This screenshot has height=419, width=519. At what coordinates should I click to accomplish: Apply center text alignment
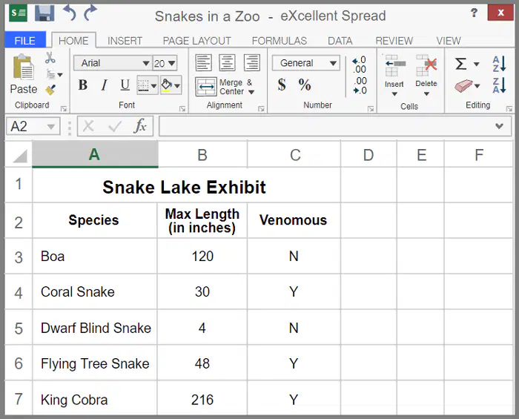228,62
